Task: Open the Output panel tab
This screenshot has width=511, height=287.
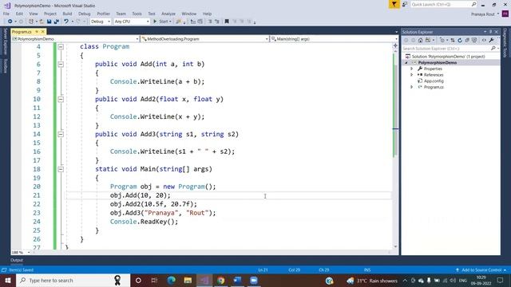Action: pos(17,260)
